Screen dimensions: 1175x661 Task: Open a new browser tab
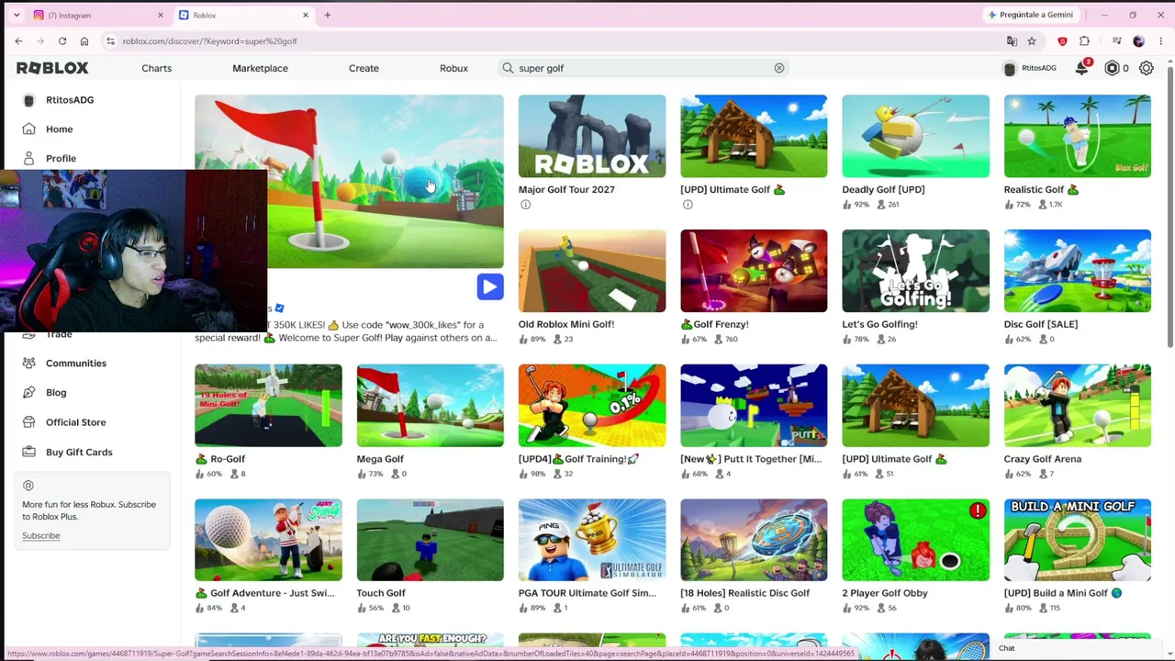pos(327,15)
